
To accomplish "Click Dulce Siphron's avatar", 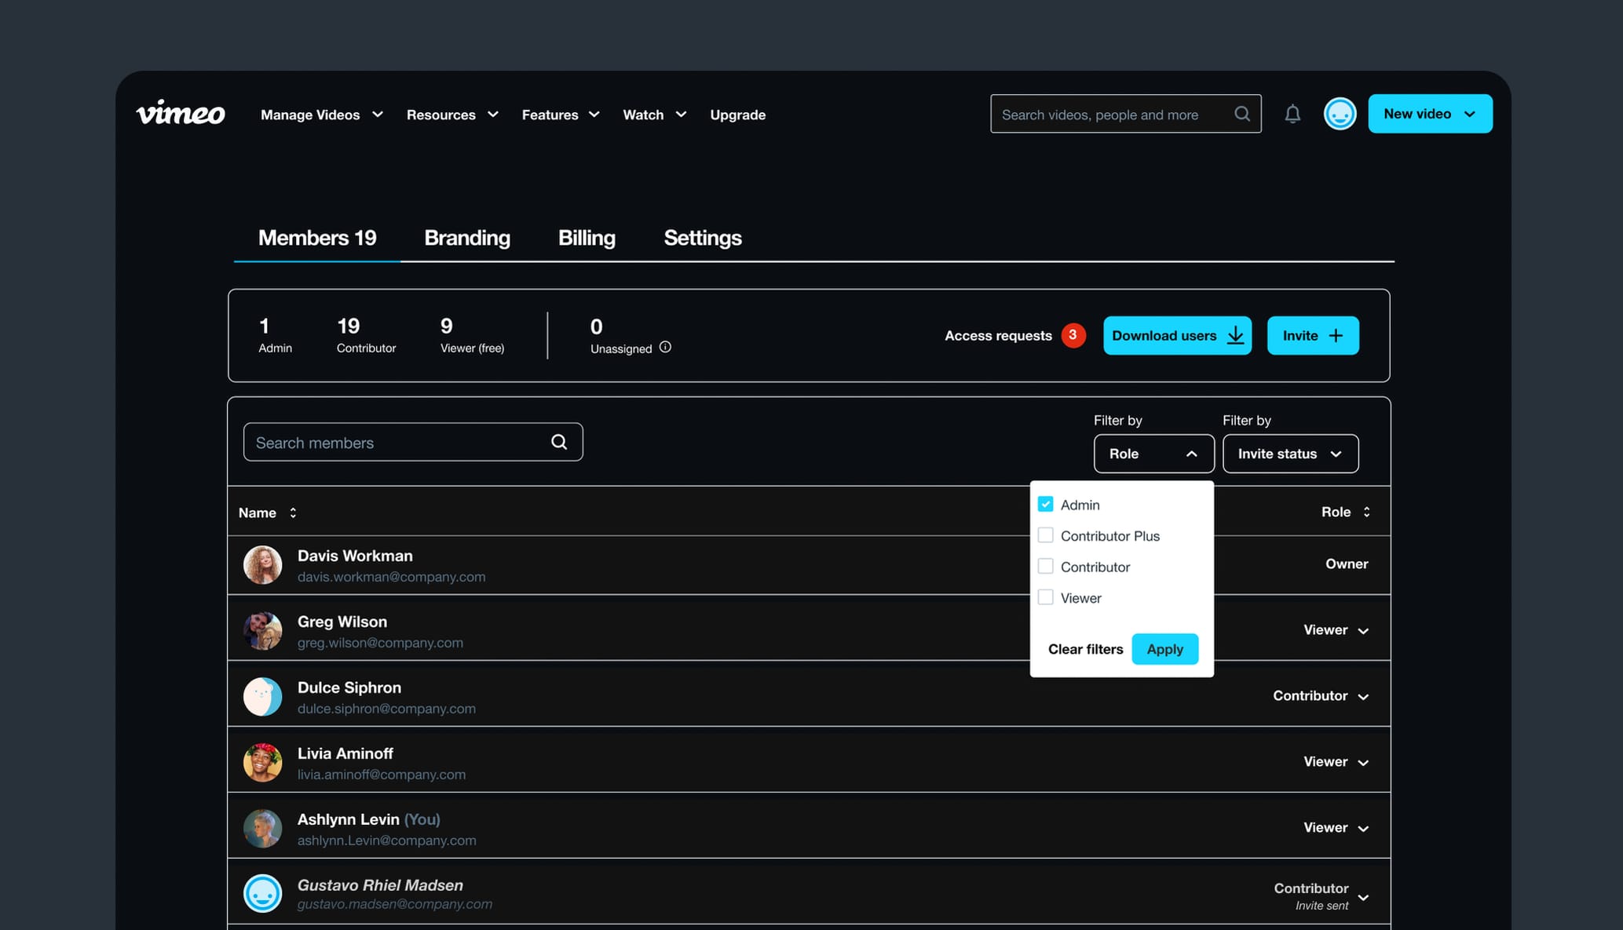I will coord(262,697).
